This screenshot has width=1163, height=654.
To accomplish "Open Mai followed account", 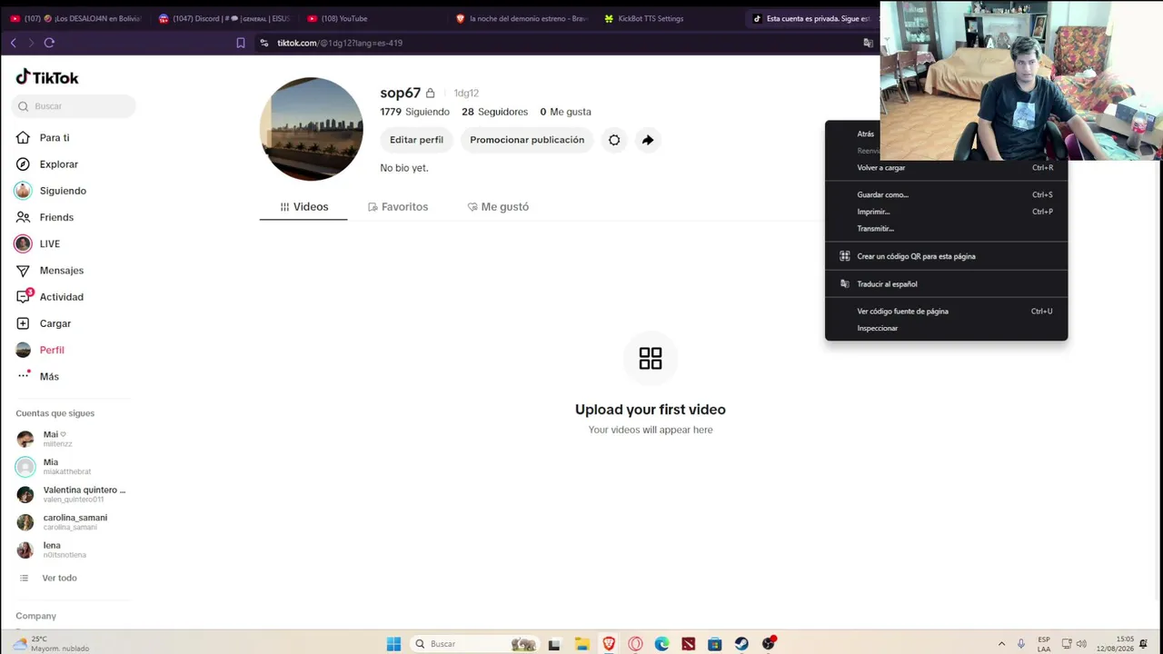I will [x=55, y=439].
